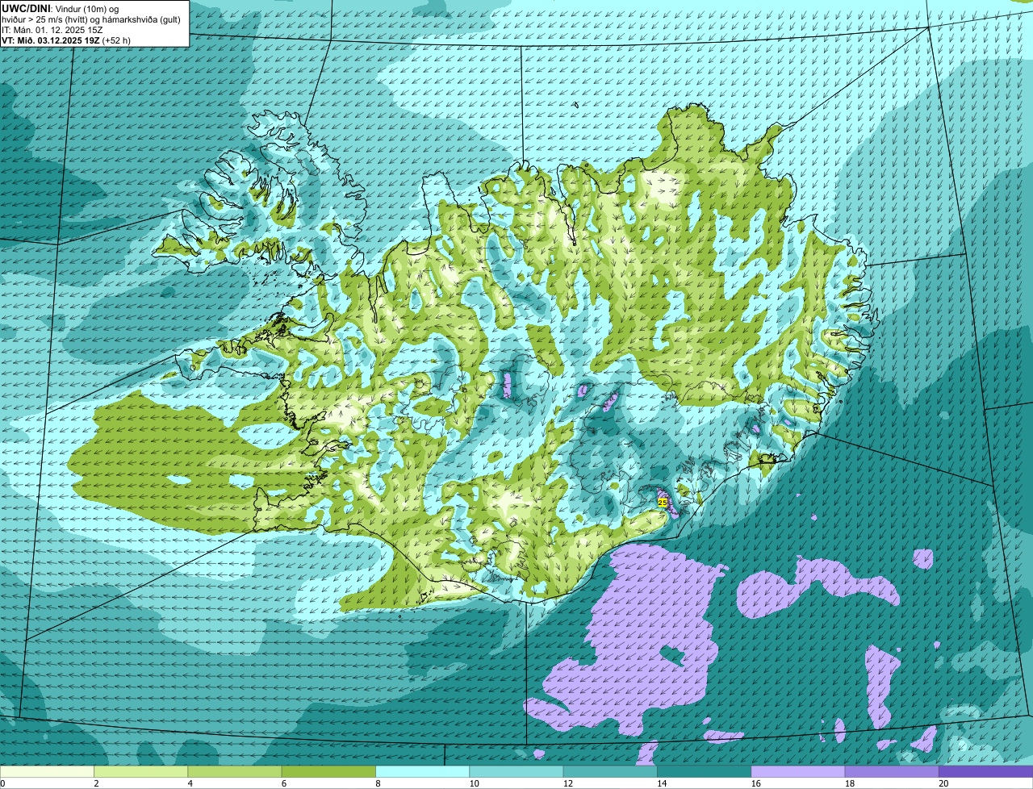Screen dimensions: 1033x789
Task: Select the 12–14 m/s teal scale swatch
Action: [x=610, y=772]
